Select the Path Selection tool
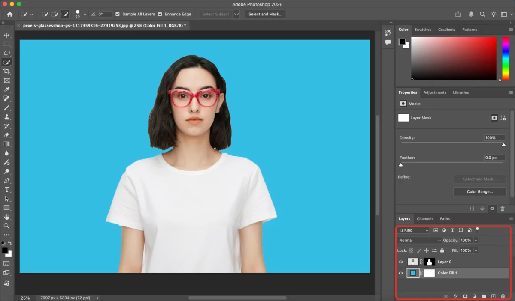Screen dimensions: 515x301 (x=6, y=199)
